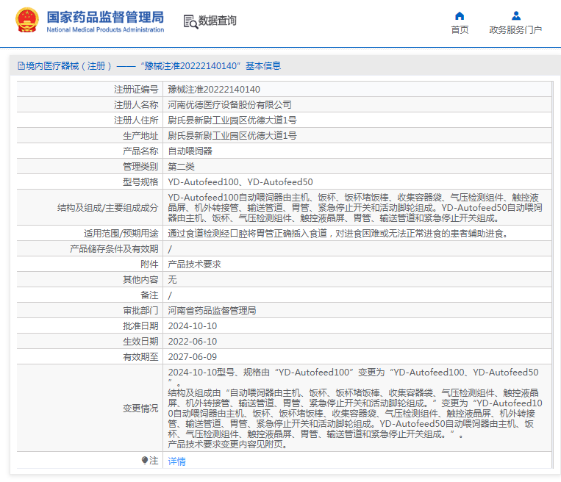Open 政务服务门户 portal link
Screen dimensions: 561x482
pyautogui.click(x=515, y=29)
